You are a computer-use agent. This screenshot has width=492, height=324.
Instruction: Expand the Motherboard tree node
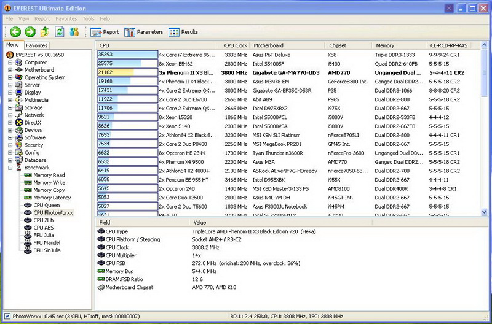[x=10, y=70]
